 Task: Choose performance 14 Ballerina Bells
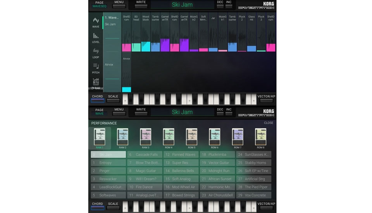[181, 171]
